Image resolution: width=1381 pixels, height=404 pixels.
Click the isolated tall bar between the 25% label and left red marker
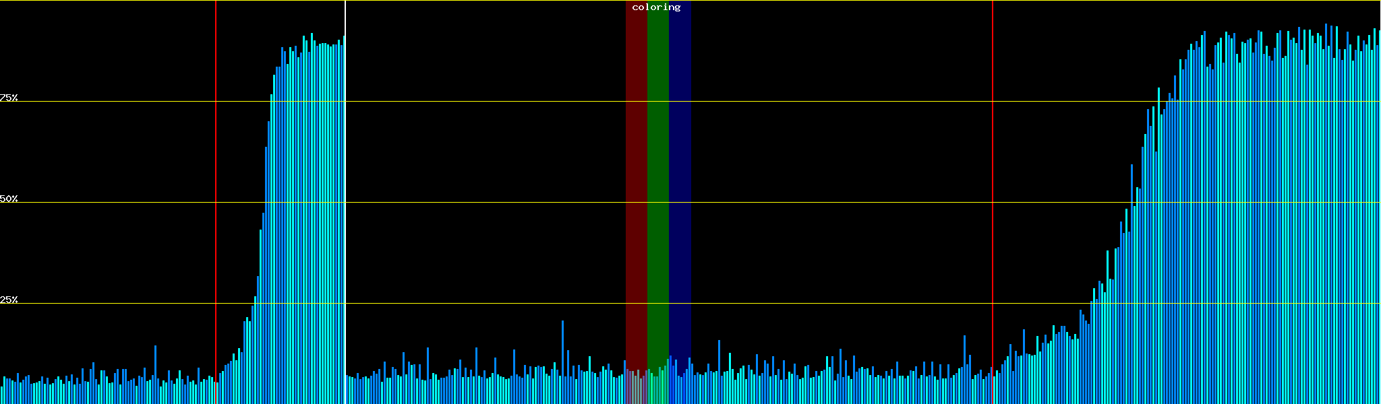tap(155, 370)
